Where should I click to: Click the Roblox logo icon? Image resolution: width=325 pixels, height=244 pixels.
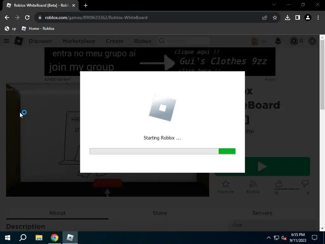click(x=19, y=41)
